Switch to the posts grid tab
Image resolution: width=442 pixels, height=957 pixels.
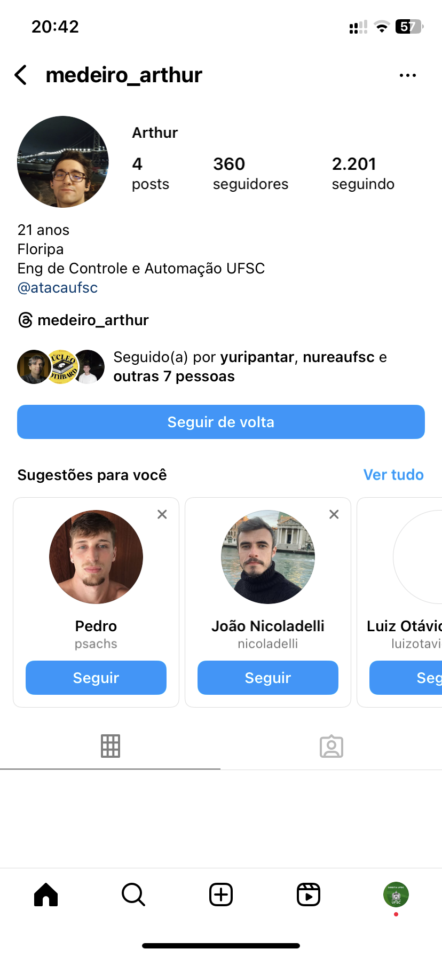pyautogui.click(x=111, y=746)
